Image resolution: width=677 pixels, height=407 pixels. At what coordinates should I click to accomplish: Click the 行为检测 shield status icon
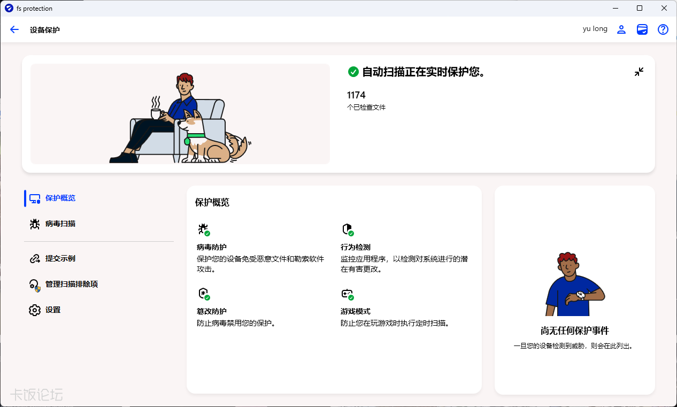pos(348,230)
